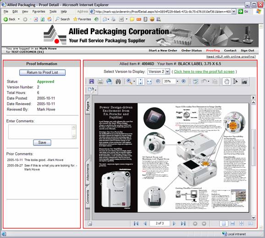
Task: Click the zoom out minus button
Action: 158,82
